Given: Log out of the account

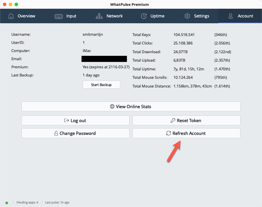Looking at the screenshot, I should pyautogui.click(x=75, y=120).
